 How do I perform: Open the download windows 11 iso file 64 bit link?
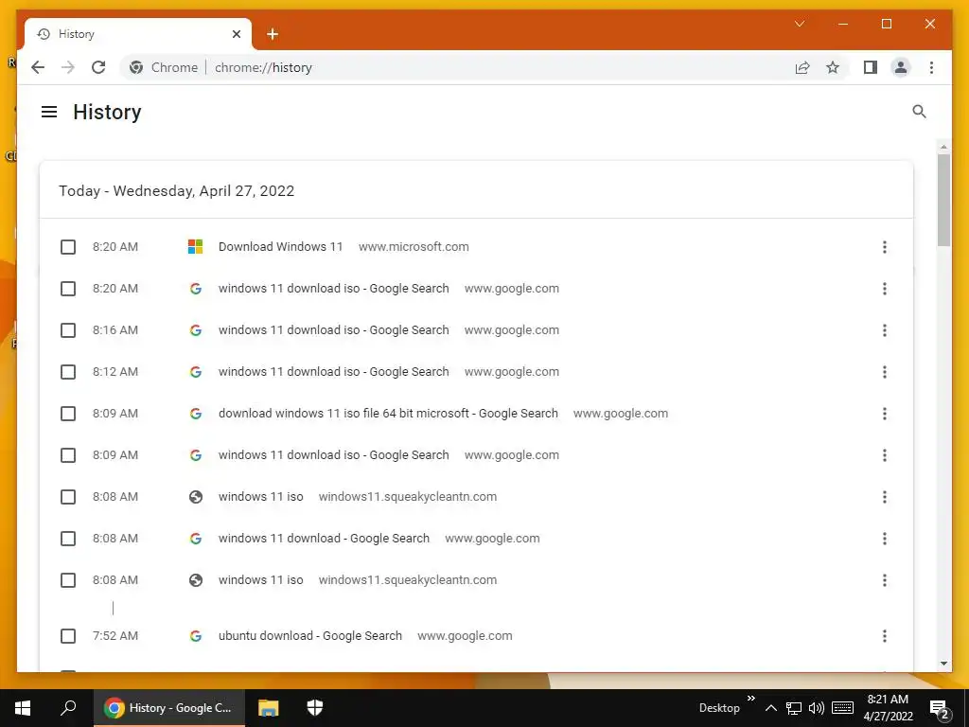388,414
